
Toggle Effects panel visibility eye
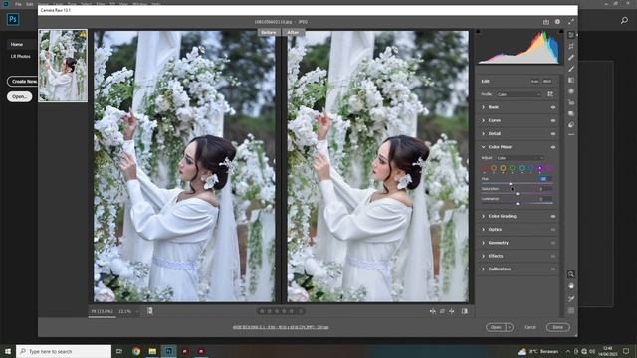click(553, 257)
